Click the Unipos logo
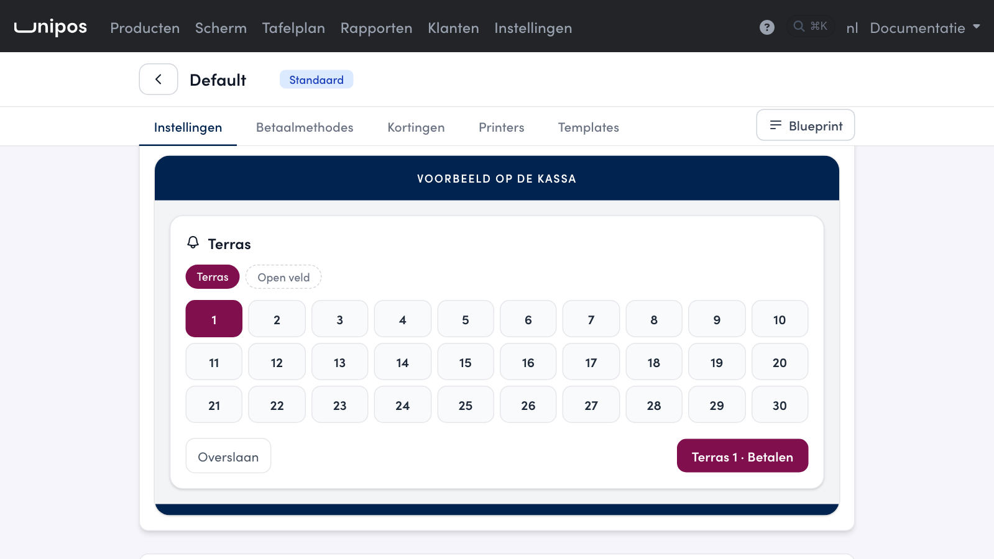This screenshot has width=994, height=559. tap(50, 27)
